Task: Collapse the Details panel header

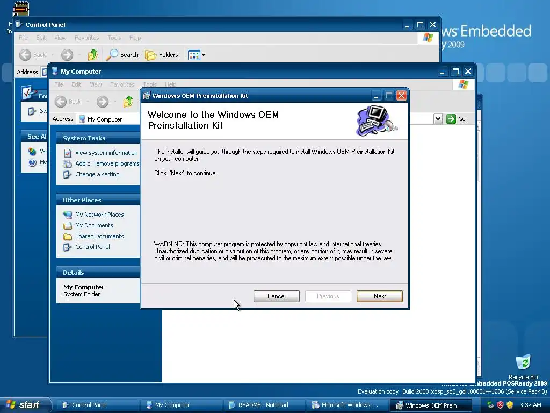Action: click(98, 273)
